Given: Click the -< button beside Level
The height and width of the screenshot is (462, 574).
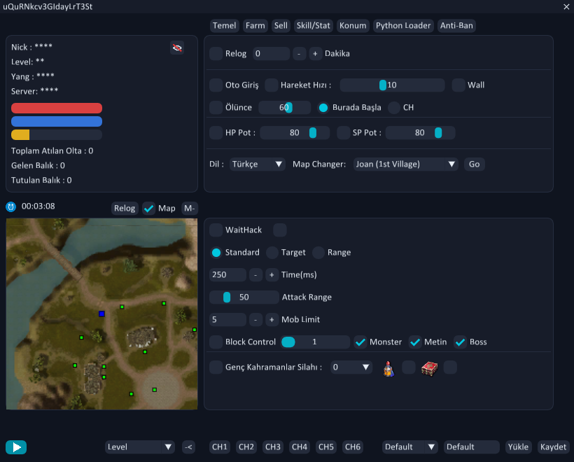Looking at the screenshot, I should [188, 447].
